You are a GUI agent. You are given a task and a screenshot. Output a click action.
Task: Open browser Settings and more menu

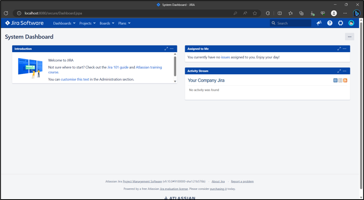pos(345,13)
